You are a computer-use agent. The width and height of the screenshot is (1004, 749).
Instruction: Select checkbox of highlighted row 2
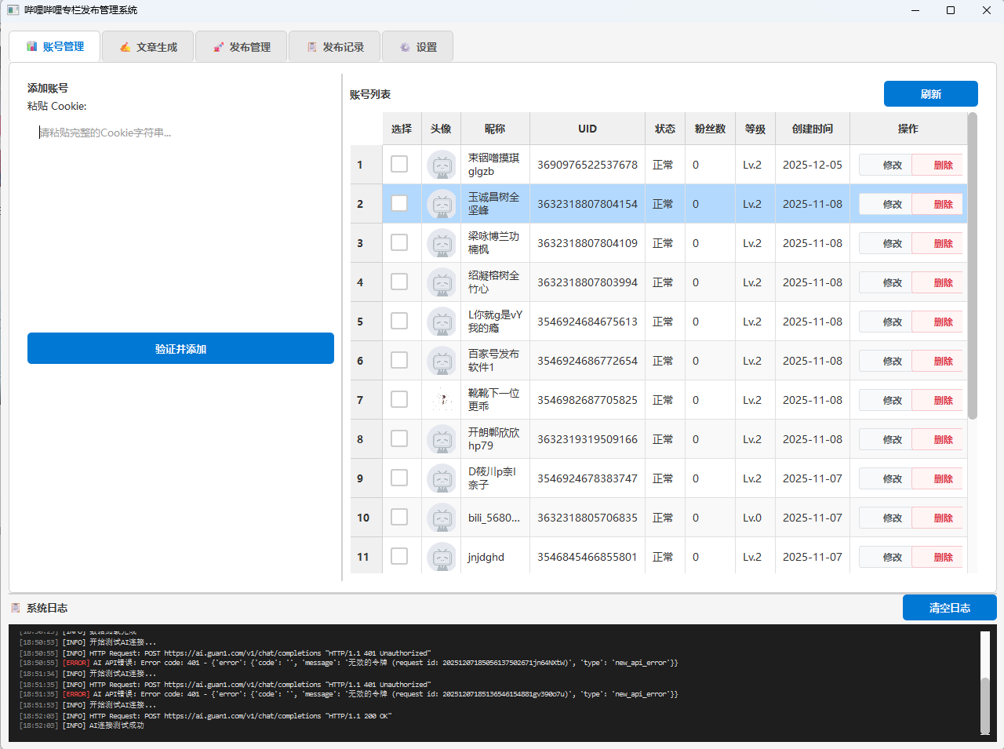(x=399, y=203)
